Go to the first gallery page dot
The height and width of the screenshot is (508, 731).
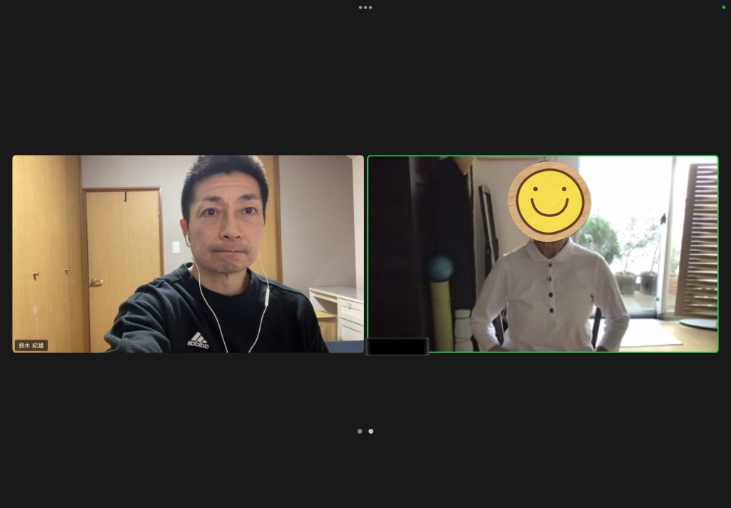tap(360, 431)
